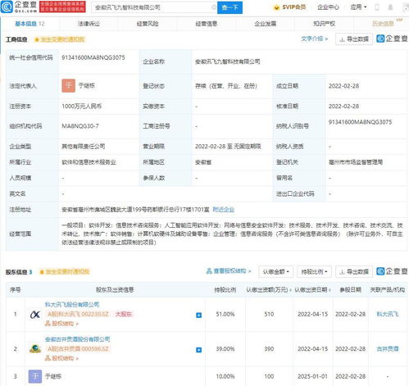Open 股权结构 under the 古井贡酒 shareholder
The image size is (409, 386).
tap(61, 358)
